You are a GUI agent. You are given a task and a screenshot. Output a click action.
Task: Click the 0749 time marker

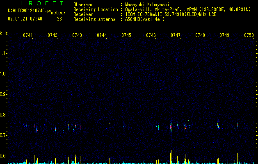click(x=224, y=35)
